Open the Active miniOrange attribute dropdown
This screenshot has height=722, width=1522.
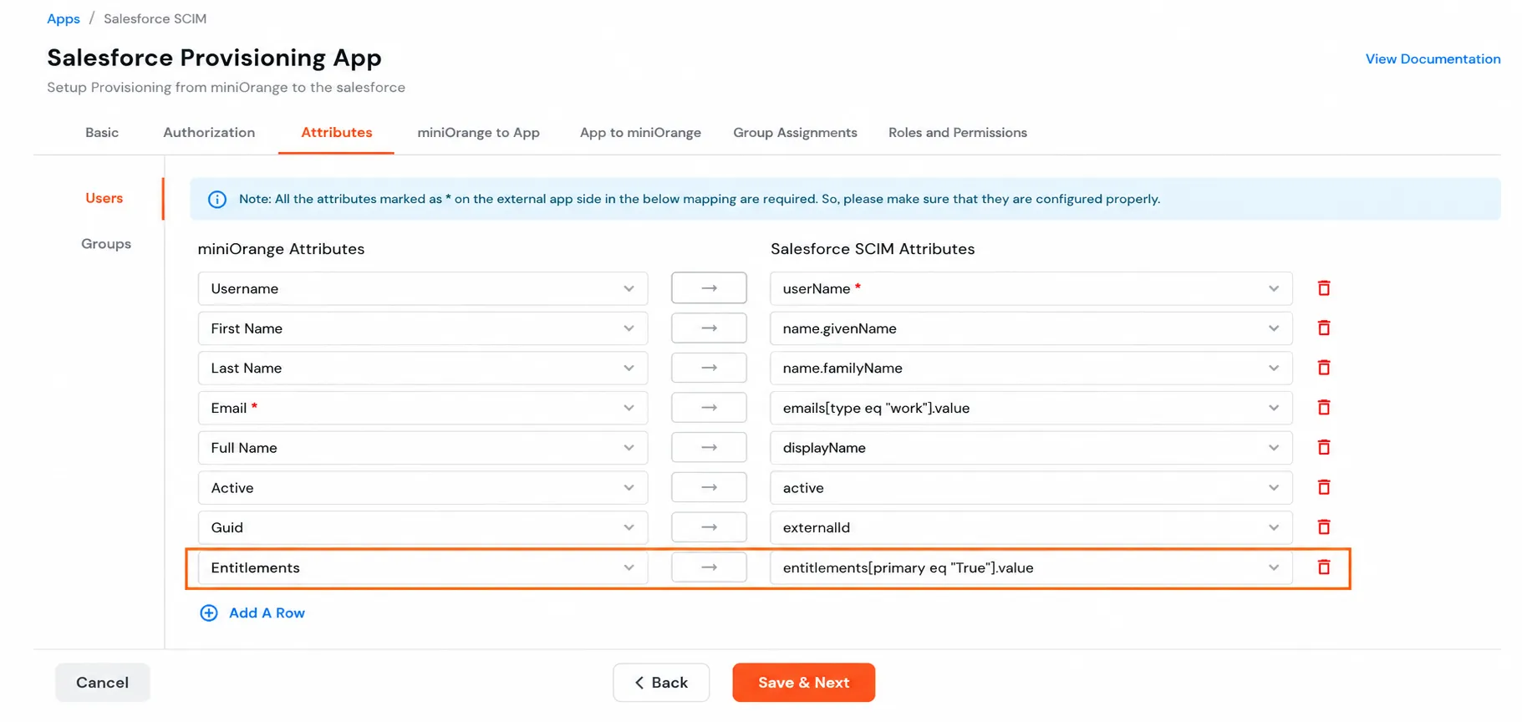coord(423,488)
